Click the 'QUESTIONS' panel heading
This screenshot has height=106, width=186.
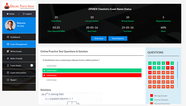(155, 52)
